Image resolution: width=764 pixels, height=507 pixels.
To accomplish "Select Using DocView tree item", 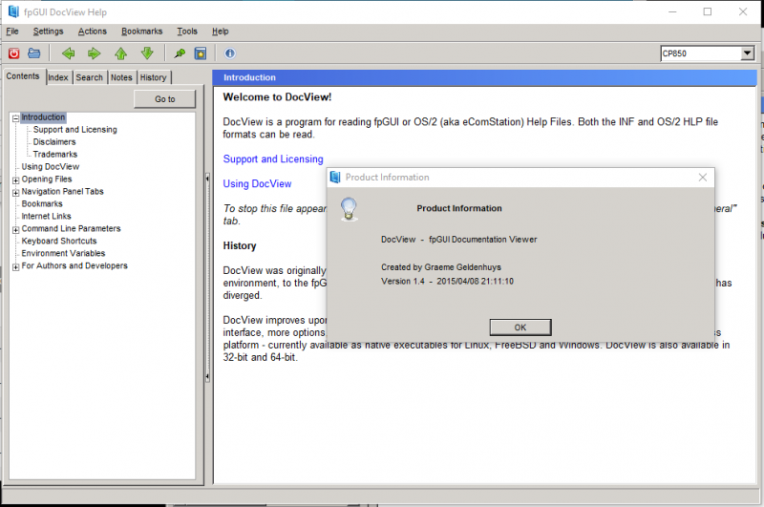I will [51, 166].
